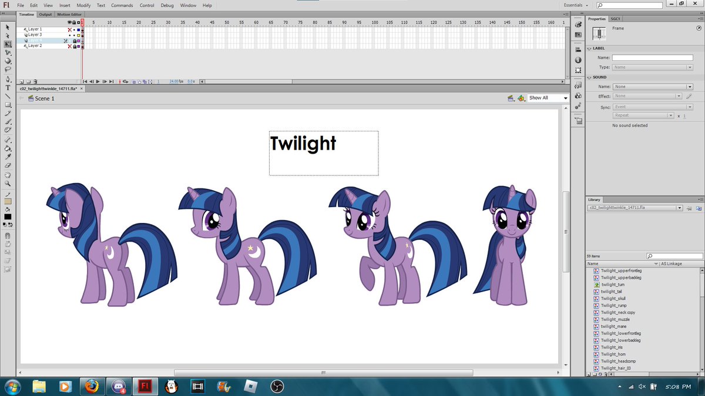Screen dimensions: 705x396
Task: Open the Align panel icon
Action: (578, 50)
